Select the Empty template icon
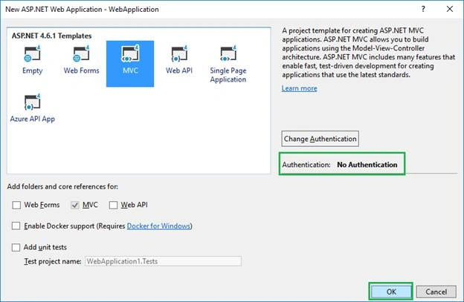The height and width of the screenshot is (302, 464). coord(32,54)
